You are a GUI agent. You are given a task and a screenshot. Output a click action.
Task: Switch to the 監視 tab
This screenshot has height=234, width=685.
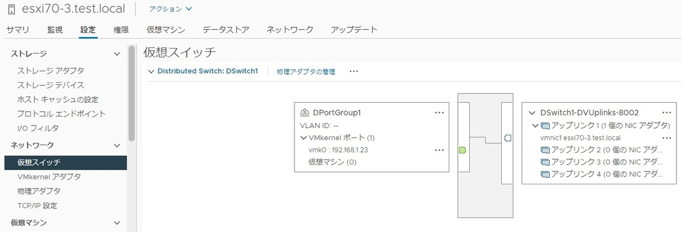pos(55,30)
